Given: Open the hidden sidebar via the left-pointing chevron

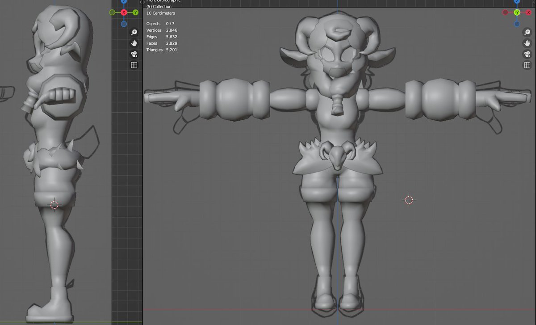Looking at the screenshot, I should coord(535,2).
